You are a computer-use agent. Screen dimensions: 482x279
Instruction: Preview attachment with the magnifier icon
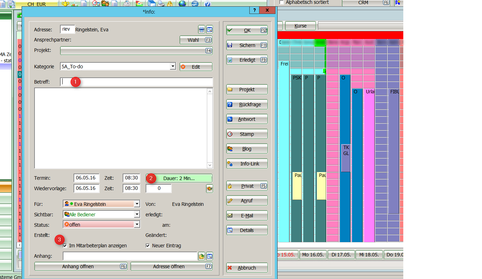tap(209, 257)
